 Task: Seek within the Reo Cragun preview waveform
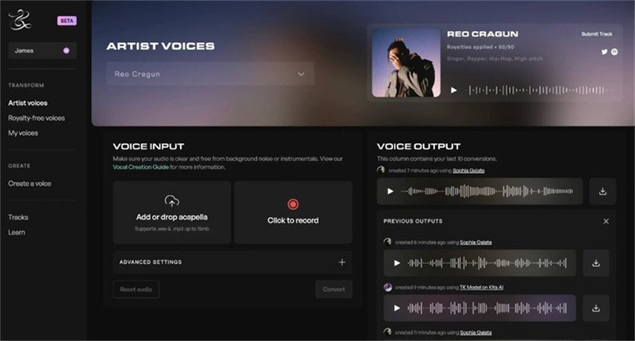click(x=541, y=90)
